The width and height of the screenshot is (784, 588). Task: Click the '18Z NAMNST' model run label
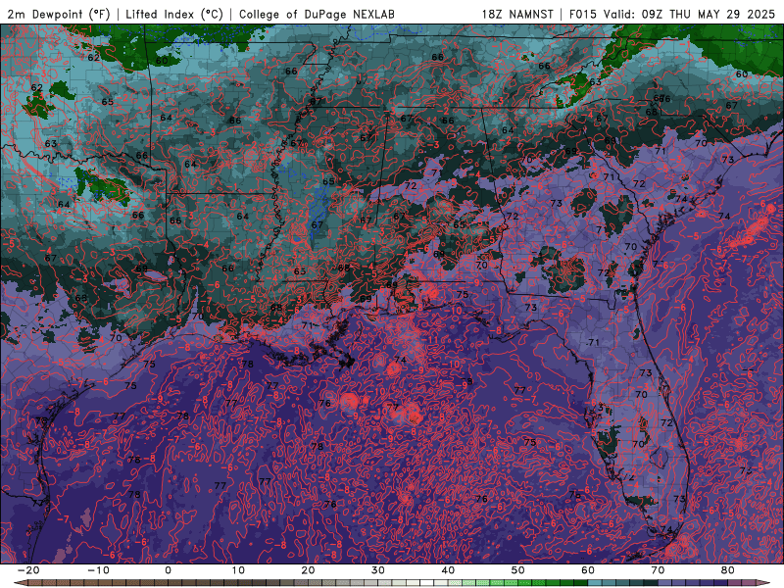point(517,14)
